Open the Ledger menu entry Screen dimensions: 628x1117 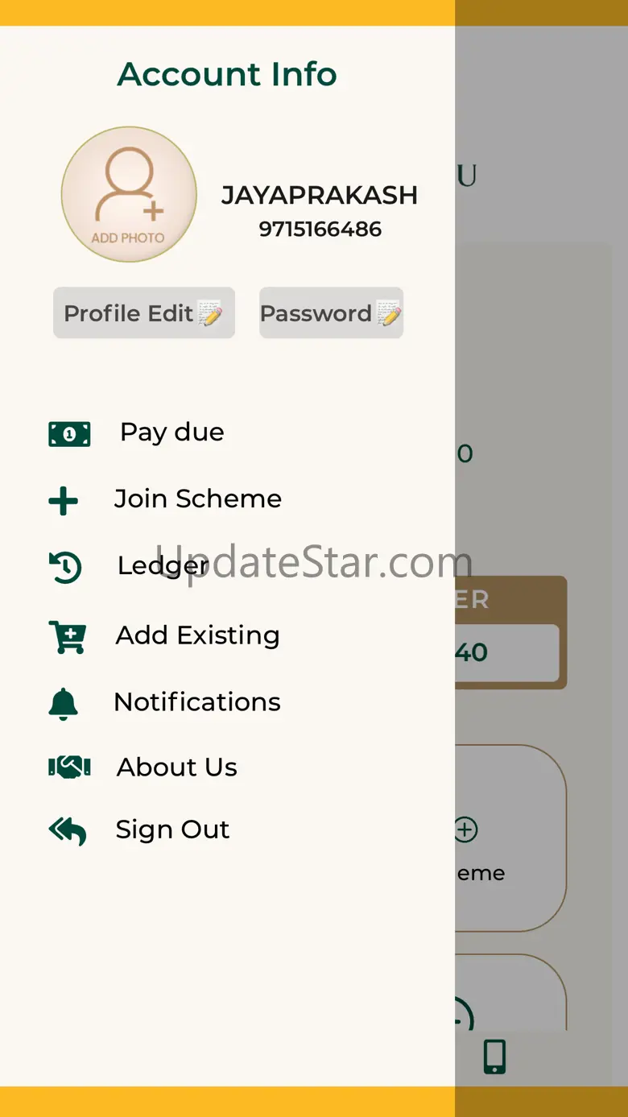[163, 565]
